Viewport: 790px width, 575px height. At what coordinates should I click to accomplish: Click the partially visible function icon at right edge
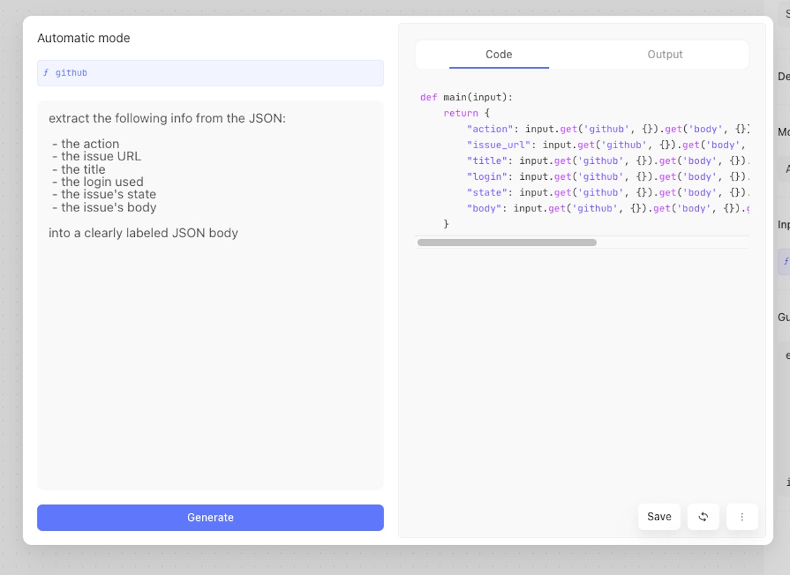point(786,262)
